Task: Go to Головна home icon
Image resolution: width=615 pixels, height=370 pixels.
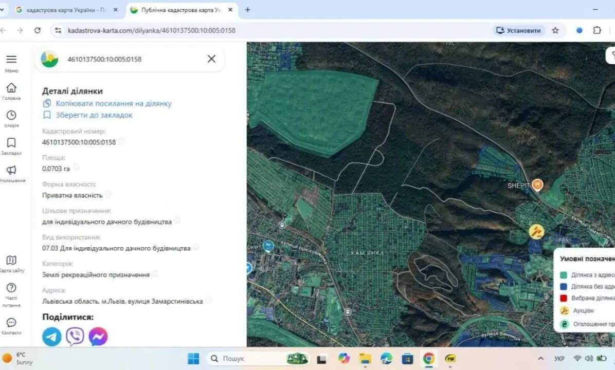Action: (x=11, y=88)
